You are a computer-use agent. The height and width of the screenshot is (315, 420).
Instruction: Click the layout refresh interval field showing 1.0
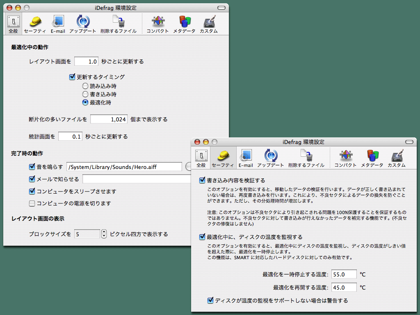click(86, 62)
